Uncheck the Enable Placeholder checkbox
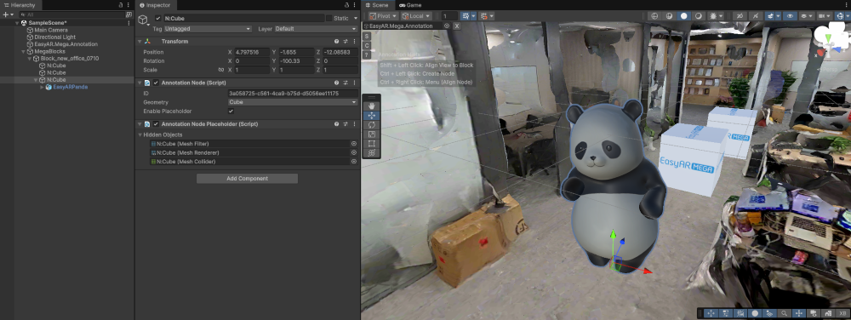Viewport: 851px width, 320px height. (231, 111)
